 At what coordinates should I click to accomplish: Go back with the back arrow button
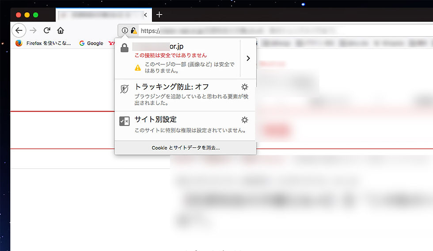point(19,30)
